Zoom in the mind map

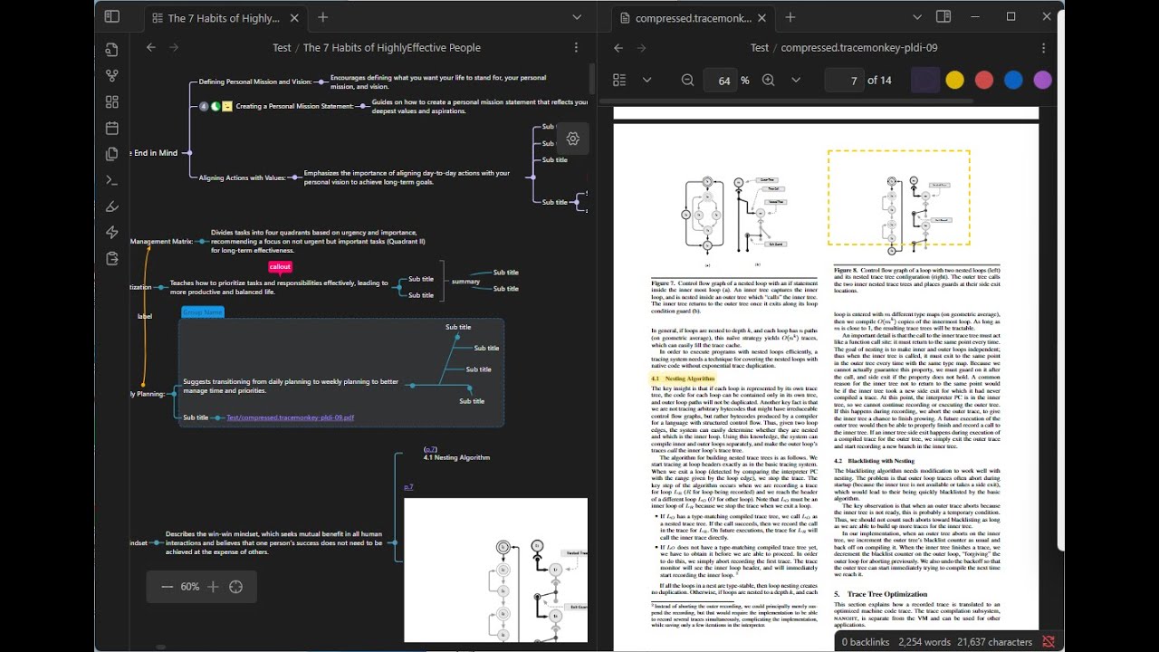213,587
